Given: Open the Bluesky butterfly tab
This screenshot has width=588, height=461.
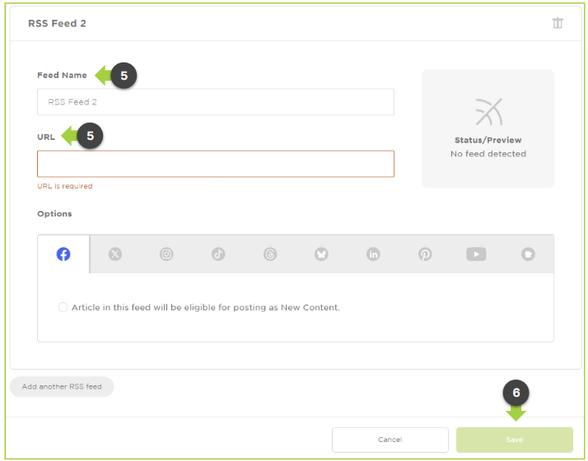Looking at the screenshot, I should click(x=321, y=254).
